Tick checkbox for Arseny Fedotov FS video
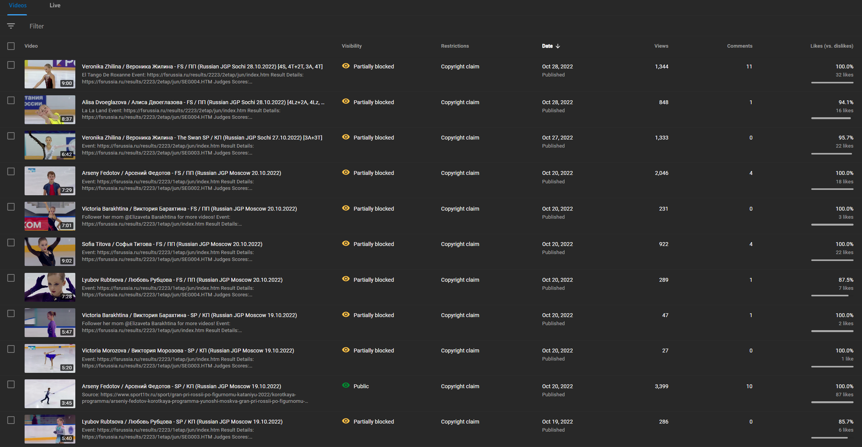862x447 pixels. pyautogui.click(x=11, y=171)
